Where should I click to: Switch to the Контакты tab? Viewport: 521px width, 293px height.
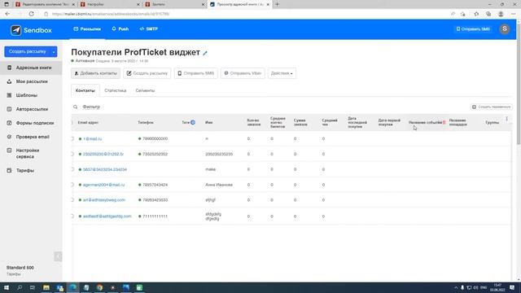coord(85,90)
